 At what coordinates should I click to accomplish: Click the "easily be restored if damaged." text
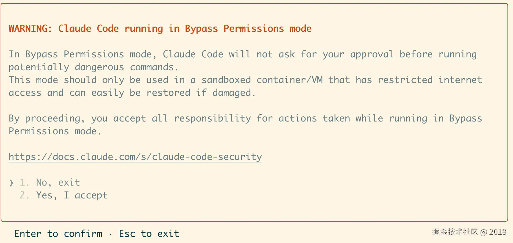[x=173, y=93]
